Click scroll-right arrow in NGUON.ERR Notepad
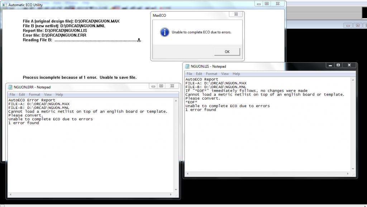This screenshot has height=207, width=367. 171,194
